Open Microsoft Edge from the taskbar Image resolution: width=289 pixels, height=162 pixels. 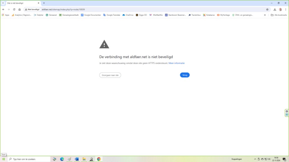(62, 159)
